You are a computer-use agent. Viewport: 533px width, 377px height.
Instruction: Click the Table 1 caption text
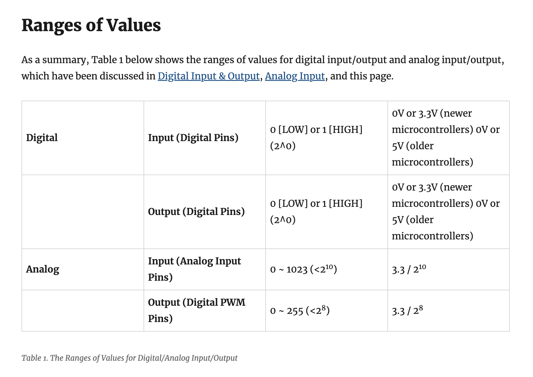(x=129, y=358)
